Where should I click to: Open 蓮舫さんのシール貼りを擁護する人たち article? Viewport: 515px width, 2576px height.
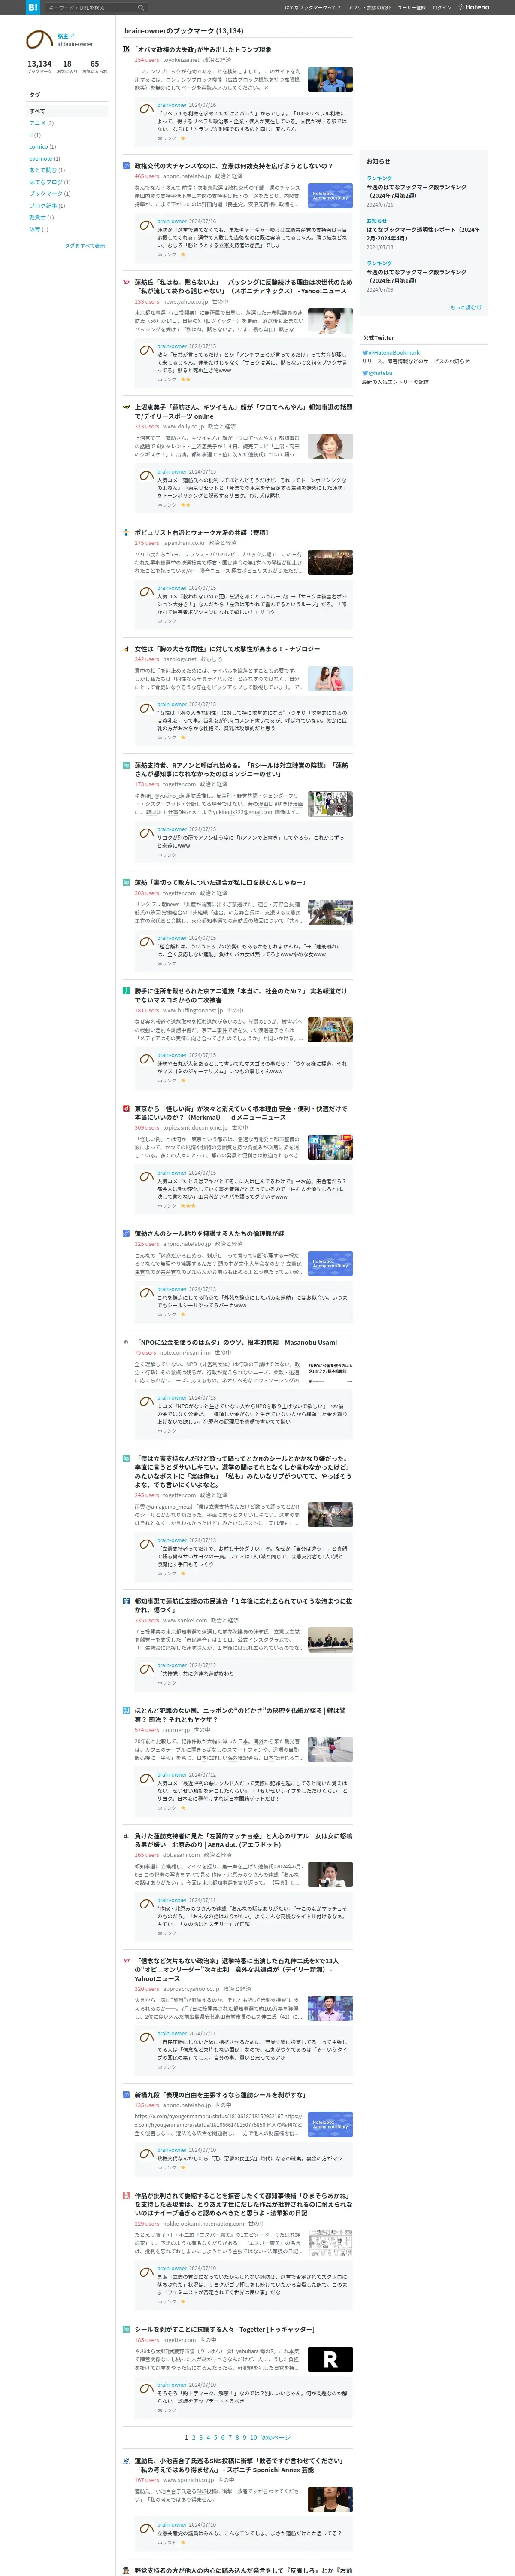[209, 1234]
